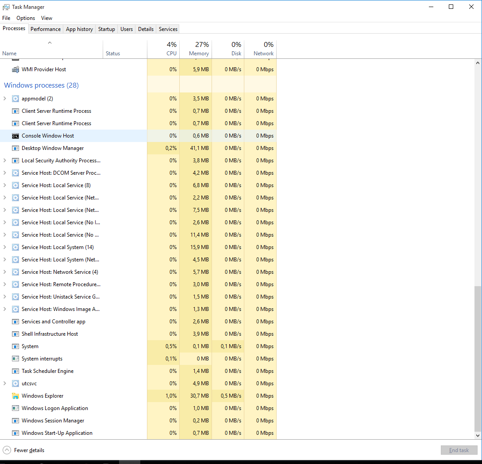Image resolution: width=482 pixels, height=464 pixels.
Task: Switch to the Services tab
Action: pos(168,29)
